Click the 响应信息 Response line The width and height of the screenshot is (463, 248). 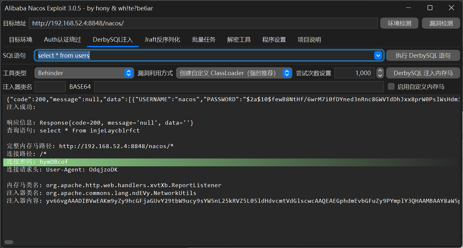pyautogui.click(x=100, y=123)
